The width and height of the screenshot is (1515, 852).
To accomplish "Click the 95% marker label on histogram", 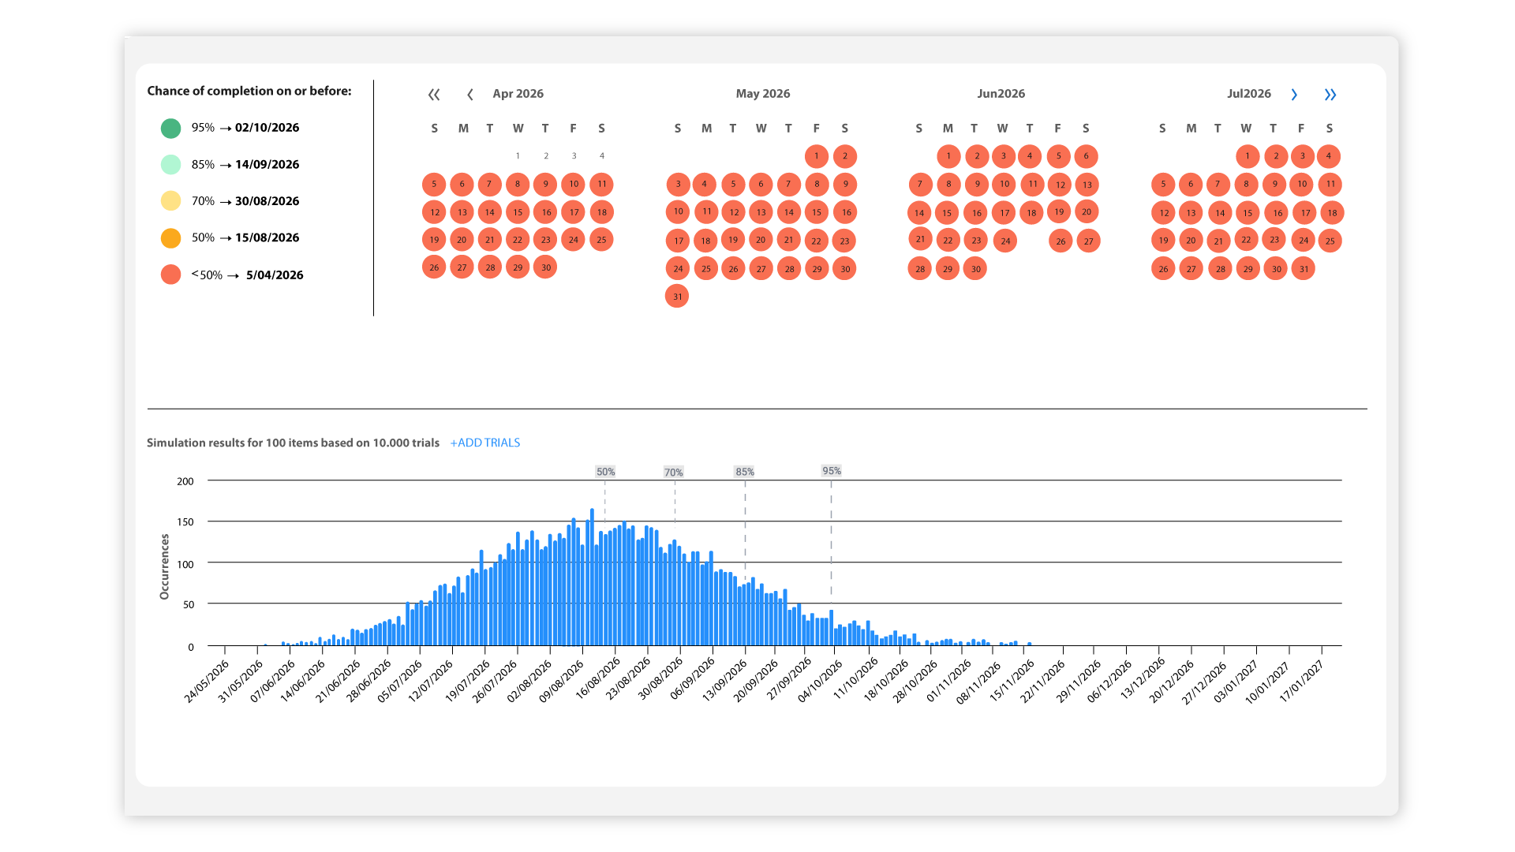I will coord(832,471).
